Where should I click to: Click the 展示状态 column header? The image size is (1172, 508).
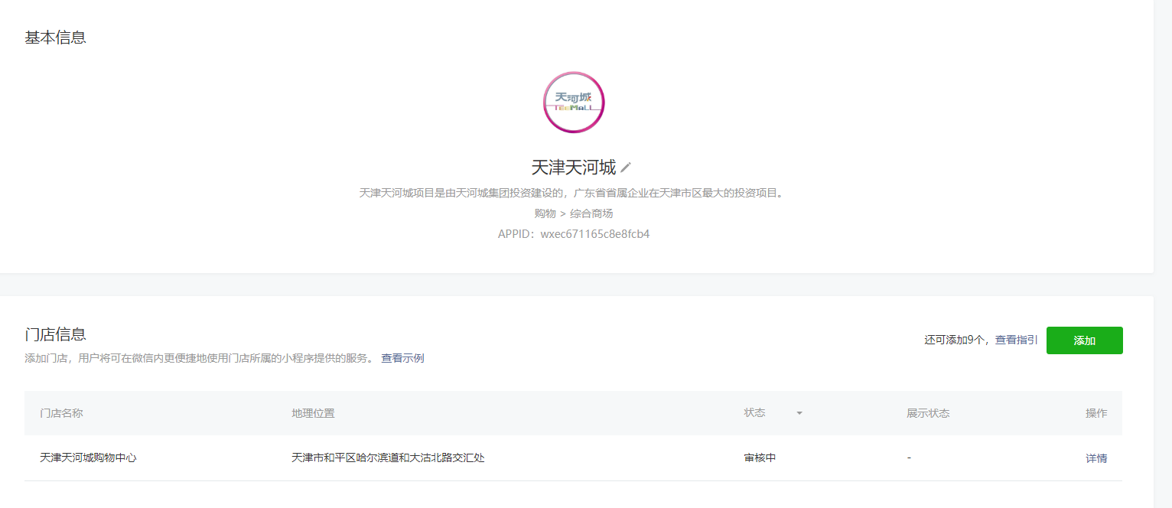pyautogui.click(x=928, y=413)
